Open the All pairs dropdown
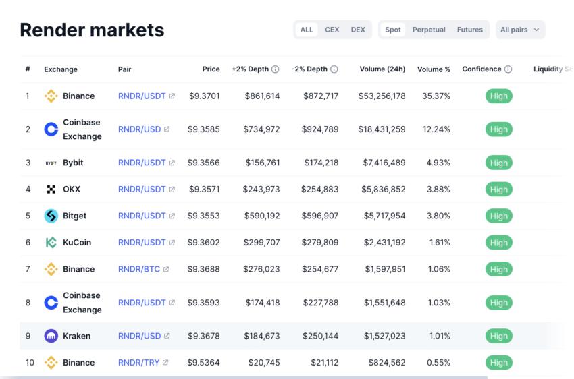Image resolution: width=574 pixels, height=379 pixels. coord(520,30)
